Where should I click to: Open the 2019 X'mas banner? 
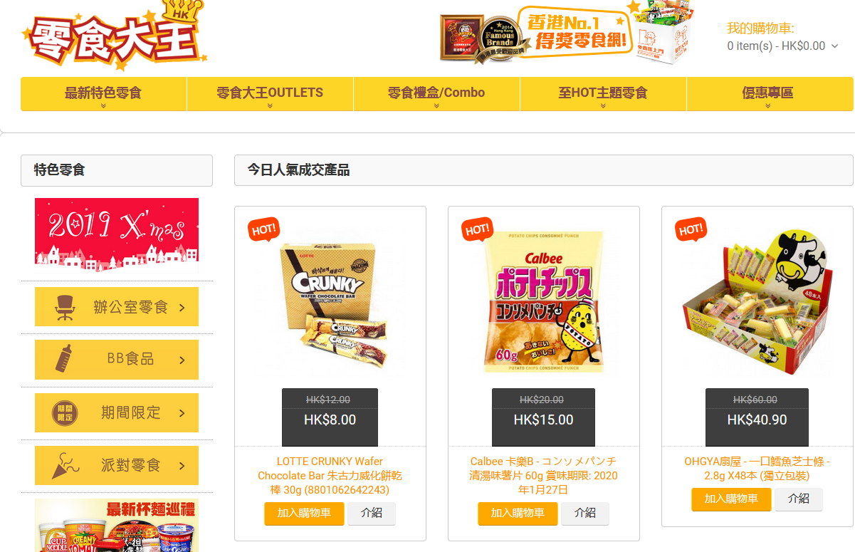[x=117, y=230]
